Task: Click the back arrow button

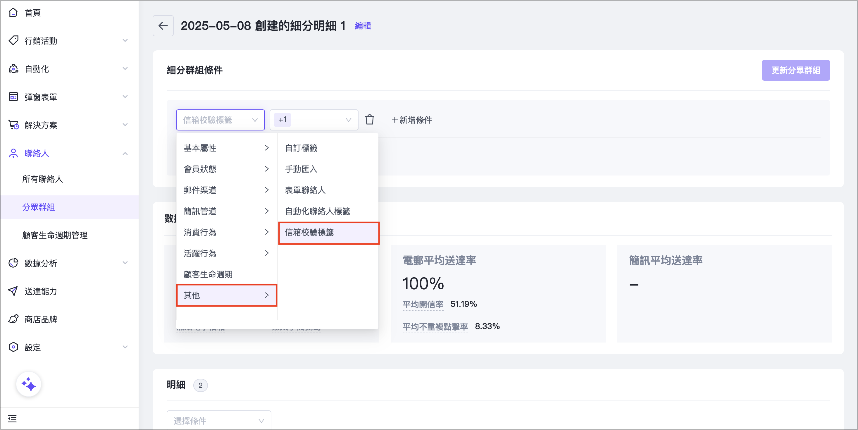Action: pyautogui.click(x=163, y=26)
